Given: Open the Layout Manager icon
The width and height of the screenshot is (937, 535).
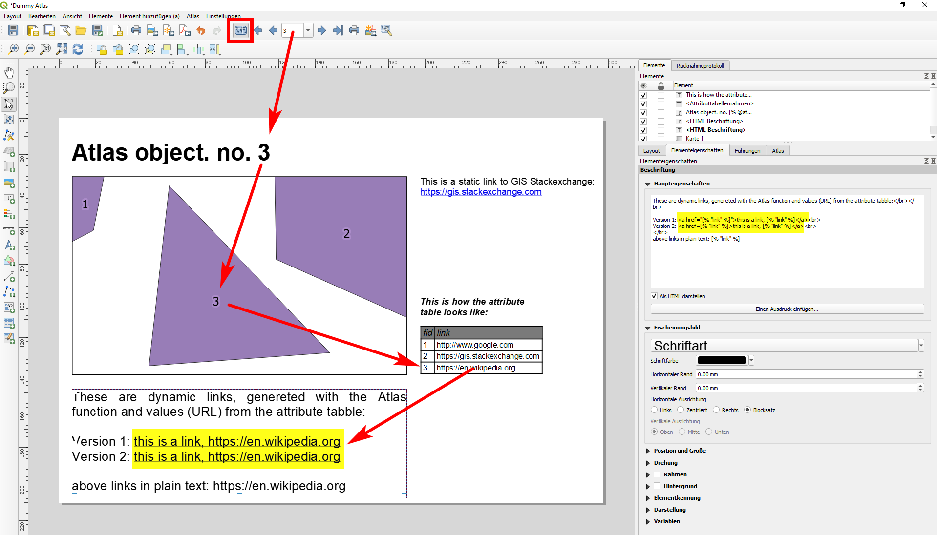Looking at the screenshot, I should (65, 30).
